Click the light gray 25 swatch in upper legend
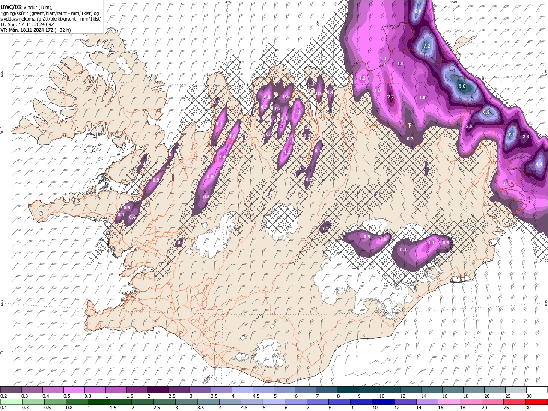Screen dimensions: 548x411 tap(516, 390)
